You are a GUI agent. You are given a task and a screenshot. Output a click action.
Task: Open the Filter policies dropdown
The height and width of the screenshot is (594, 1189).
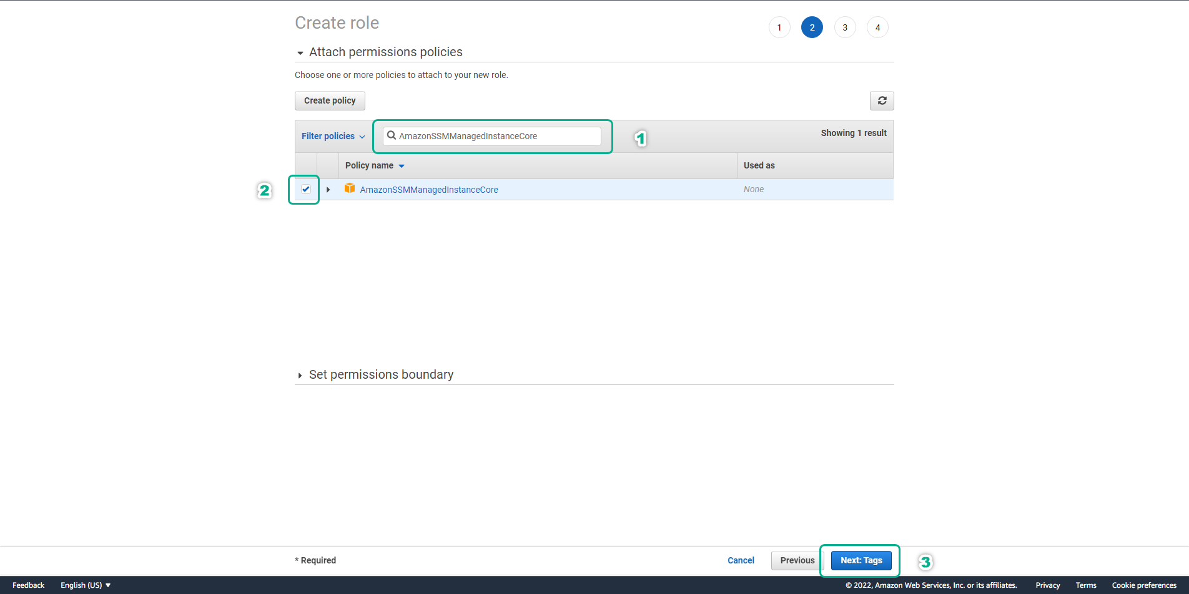pos(333,136)
